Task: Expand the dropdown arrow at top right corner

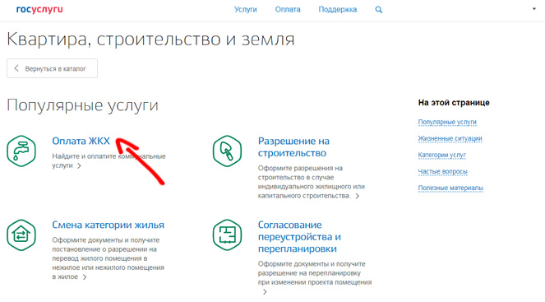Action: click(534, 9)
